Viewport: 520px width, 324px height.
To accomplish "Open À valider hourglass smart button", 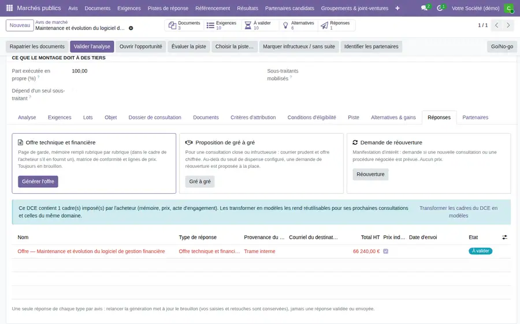I will pyautogui.click(x=259, y=25).
